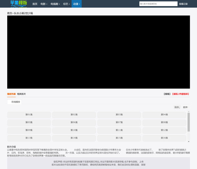Click the black video player area

(x=98, y=52)
